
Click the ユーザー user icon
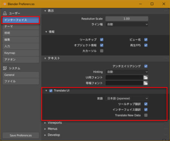pos(5,13)
